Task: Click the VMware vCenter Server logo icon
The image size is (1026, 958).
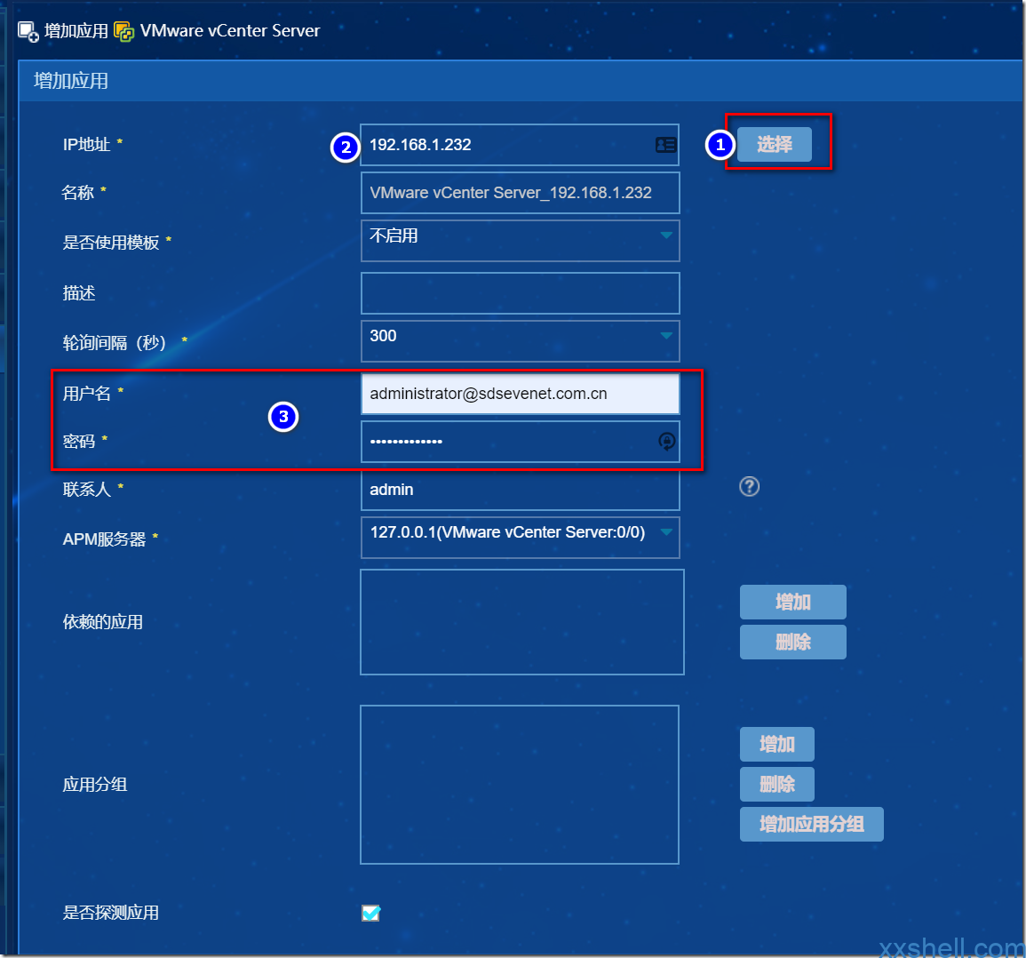Action: (123, 31)
